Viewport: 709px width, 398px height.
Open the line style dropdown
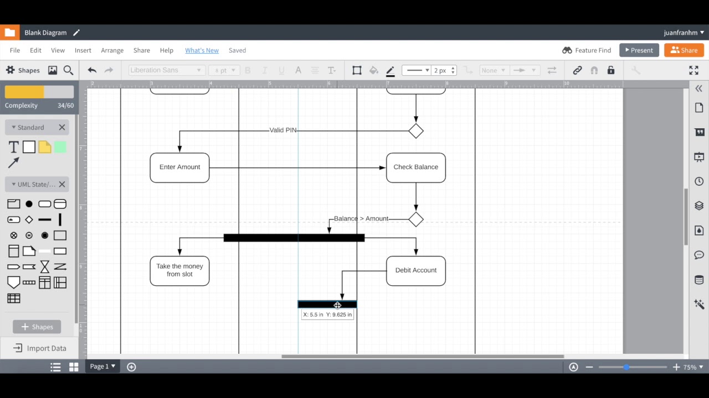coord(416,70)
